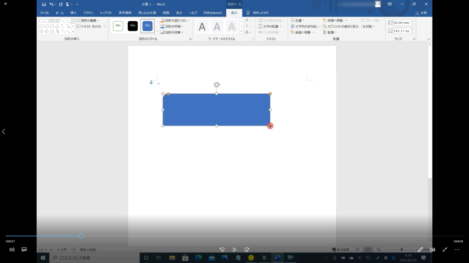Click オブジェクトの選択と表示 selection pane button
469x263 pixels.
coord(341,26)
